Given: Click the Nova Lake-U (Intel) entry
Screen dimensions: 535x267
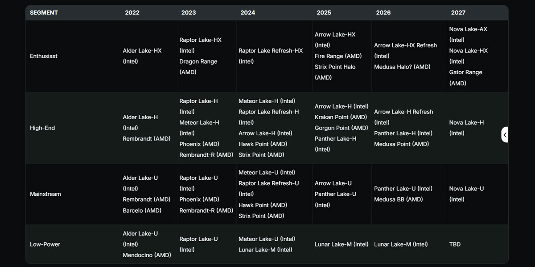Looking at the screenshot, I should (467, 194).
